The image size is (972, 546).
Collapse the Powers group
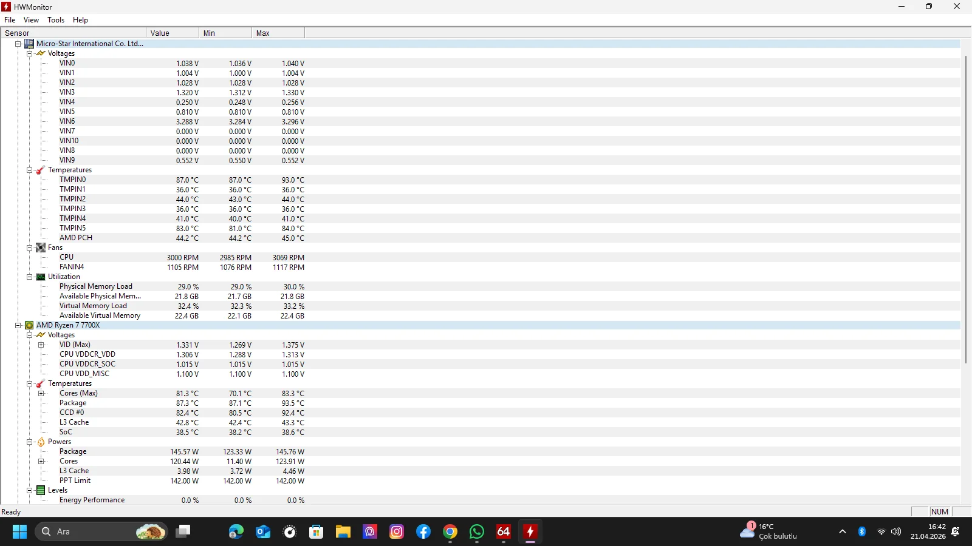pyautogui.click(x=29, y=442)
